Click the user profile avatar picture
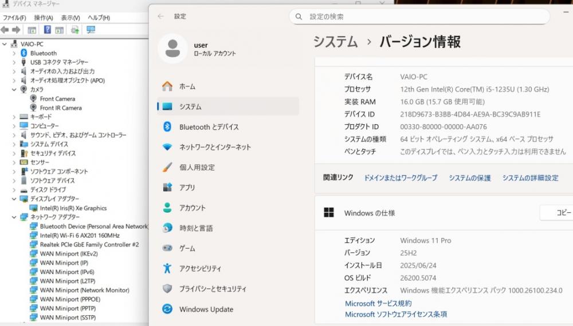The height and width of the screenshot is (326, 573). tap(172, 49)
